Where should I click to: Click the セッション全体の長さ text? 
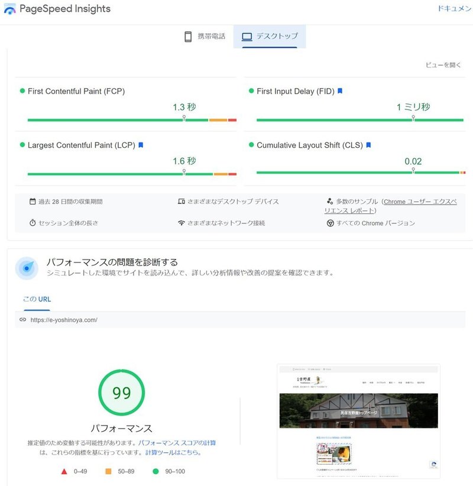coord(69,223)
